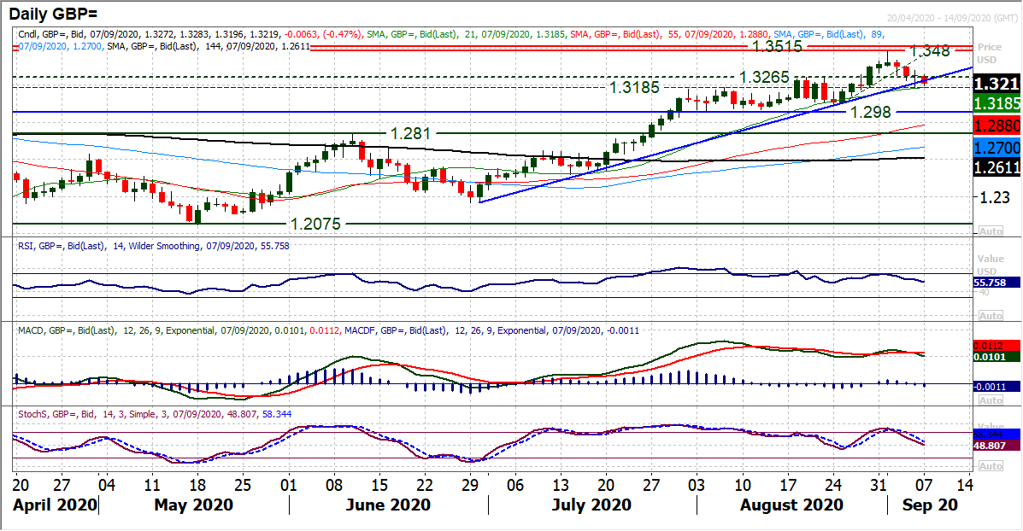Click the 1.2075 support level label

coord(315,225)
